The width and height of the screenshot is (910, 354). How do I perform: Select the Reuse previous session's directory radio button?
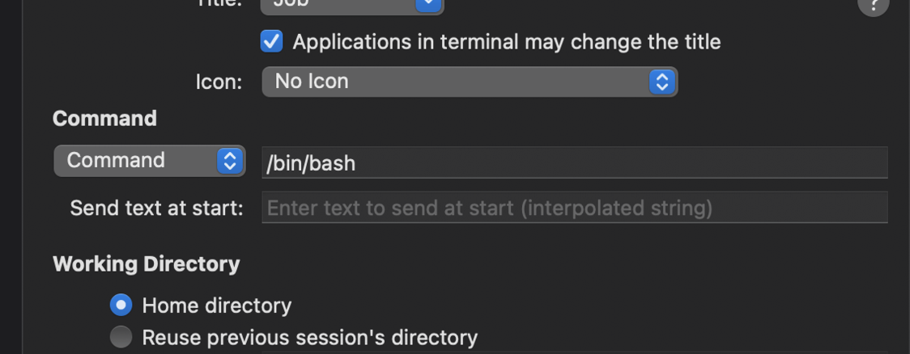pos(121,337)
